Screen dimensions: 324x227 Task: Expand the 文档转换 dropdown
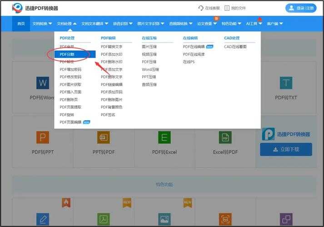(x=42, y=24)
